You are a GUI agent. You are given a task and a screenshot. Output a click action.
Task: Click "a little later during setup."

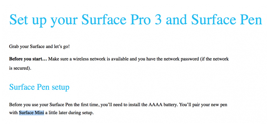point(69,113)
